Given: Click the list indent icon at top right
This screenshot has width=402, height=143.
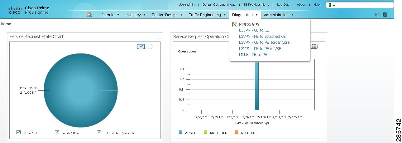Looking at the screenshot, I should pos(377,15).
